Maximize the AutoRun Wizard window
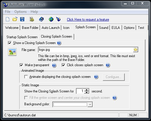The width and height of the screenshot is (151, 121). click(133, 3)
